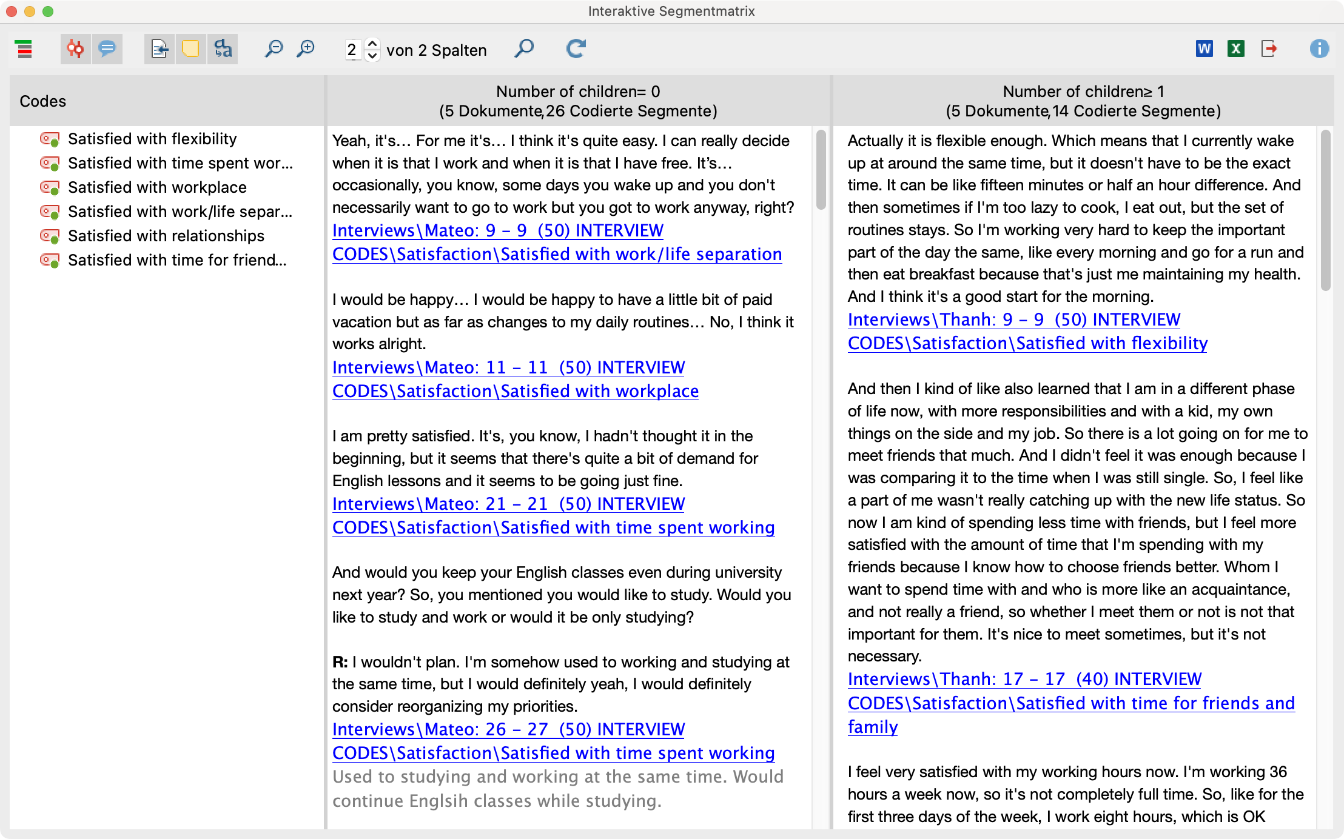Screen dimensions: 1344x839
Task: Select 'Satisfied with relationships' code
Action: pos(166,236)
